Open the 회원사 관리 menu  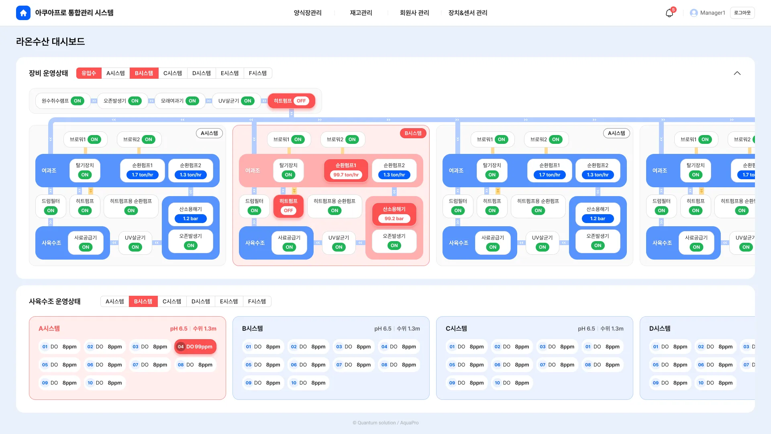[414, 13]
